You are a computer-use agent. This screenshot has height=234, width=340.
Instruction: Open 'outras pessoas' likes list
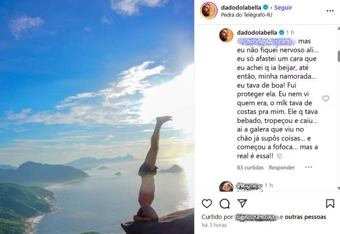(305, 217)
